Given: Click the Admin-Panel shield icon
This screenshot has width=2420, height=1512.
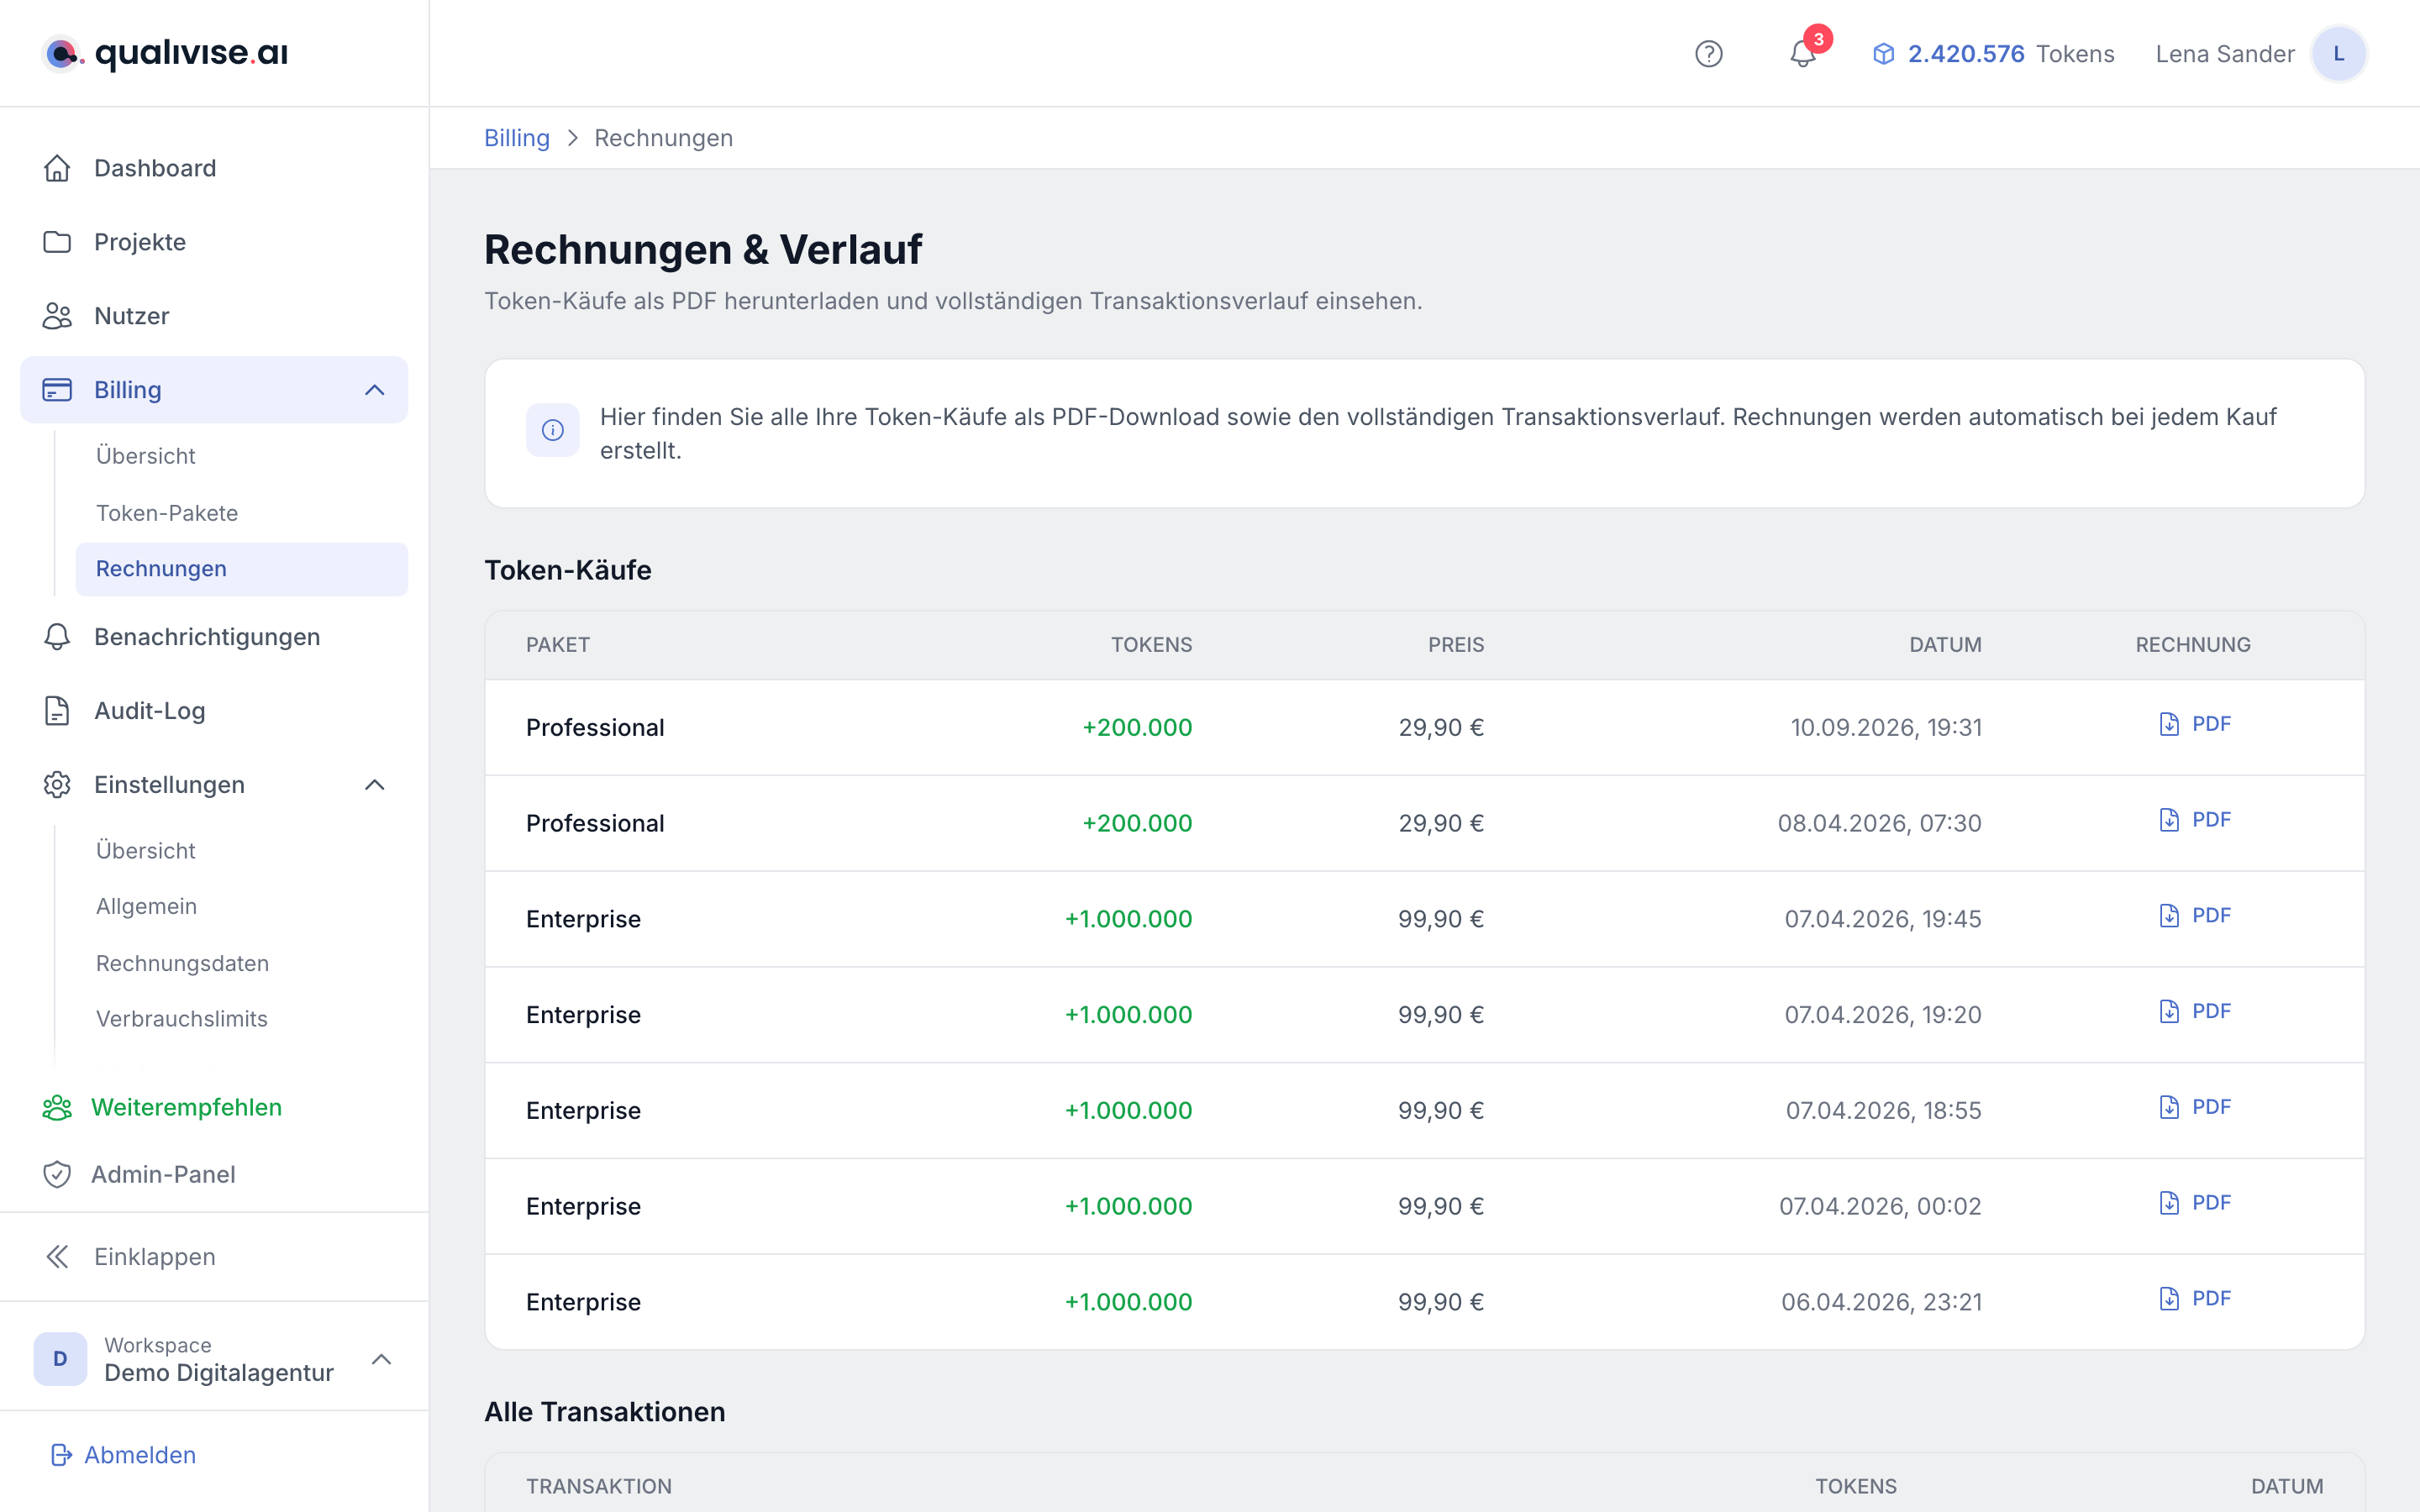Looking at the screenshot, I should pyautogui.click(x=57, y=1174).
